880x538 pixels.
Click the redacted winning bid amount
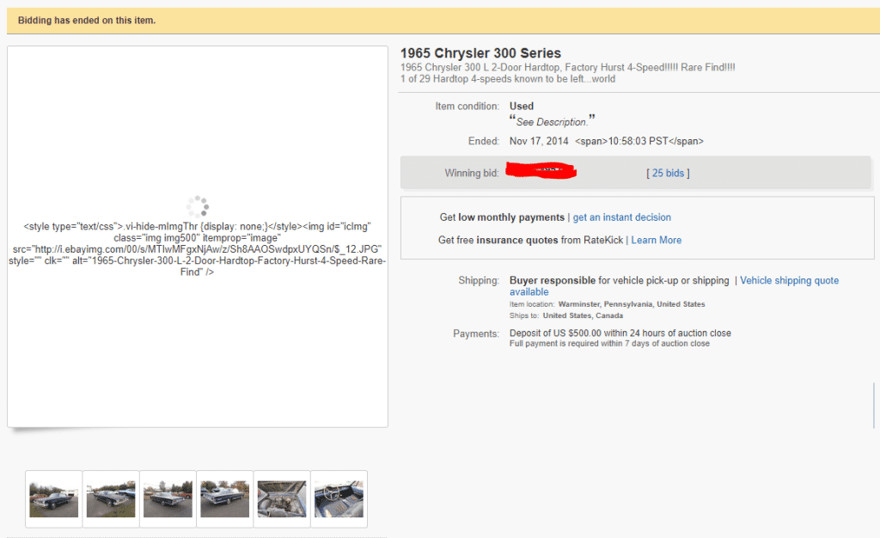tap(541, 171)
